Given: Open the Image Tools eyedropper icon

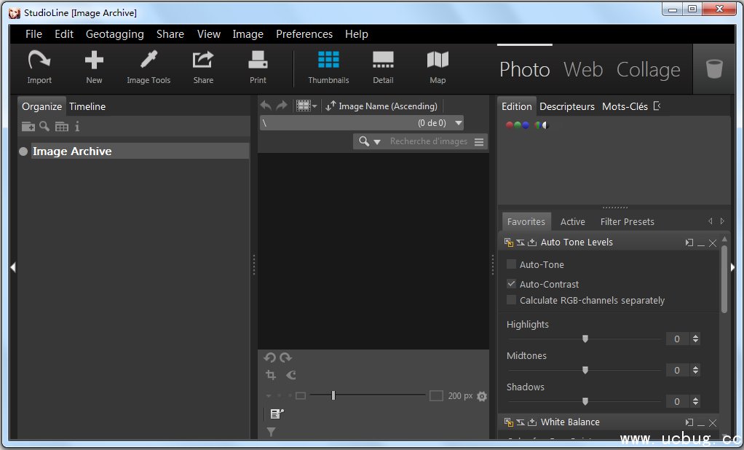Looking at the screenshot, I should coord(149,66).
